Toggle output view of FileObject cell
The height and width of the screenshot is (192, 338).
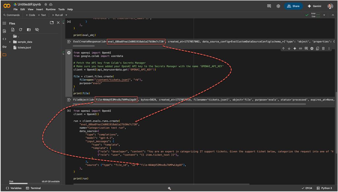coord(69,100)
